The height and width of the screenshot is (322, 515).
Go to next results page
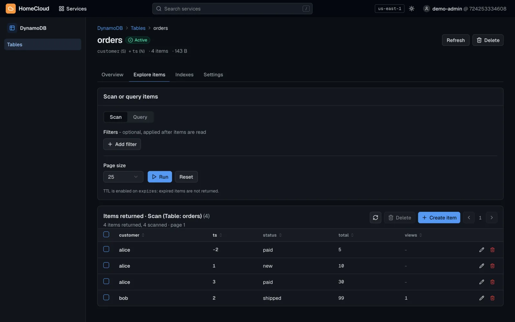click(492, 218)
